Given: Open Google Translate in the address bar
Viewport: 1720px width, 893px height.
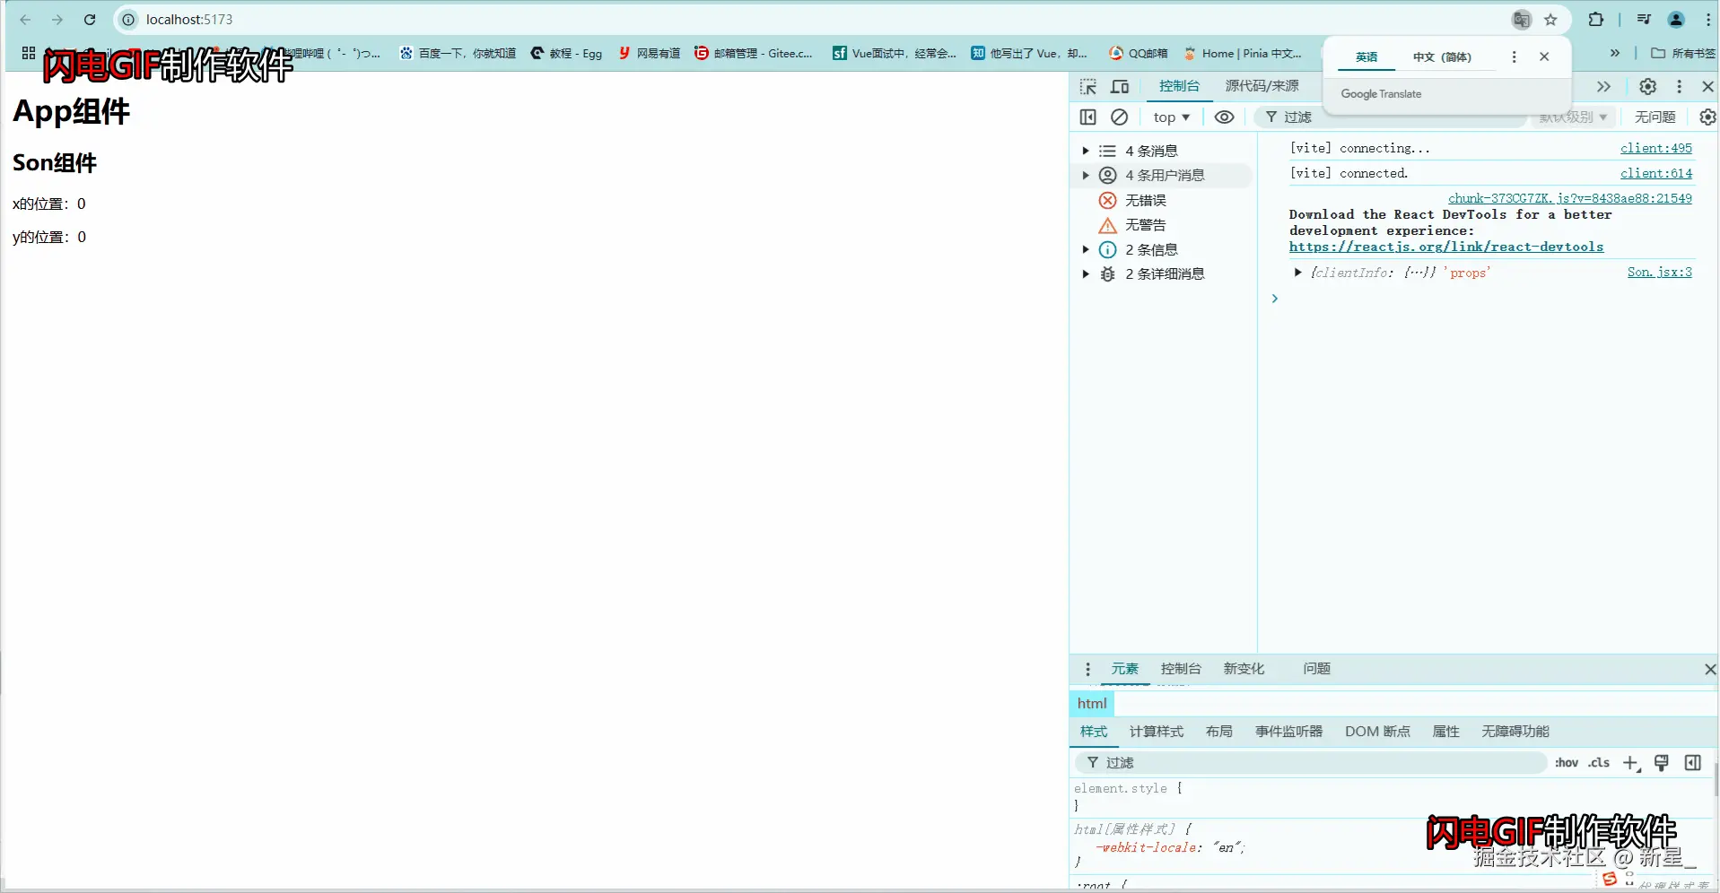Looking at the screenshot, I should point(1519,19).
